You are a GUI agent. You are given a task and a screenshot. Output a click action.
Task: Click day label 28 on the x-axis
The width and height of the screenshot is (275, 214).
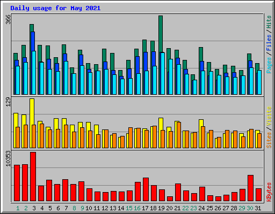point(234,208)
